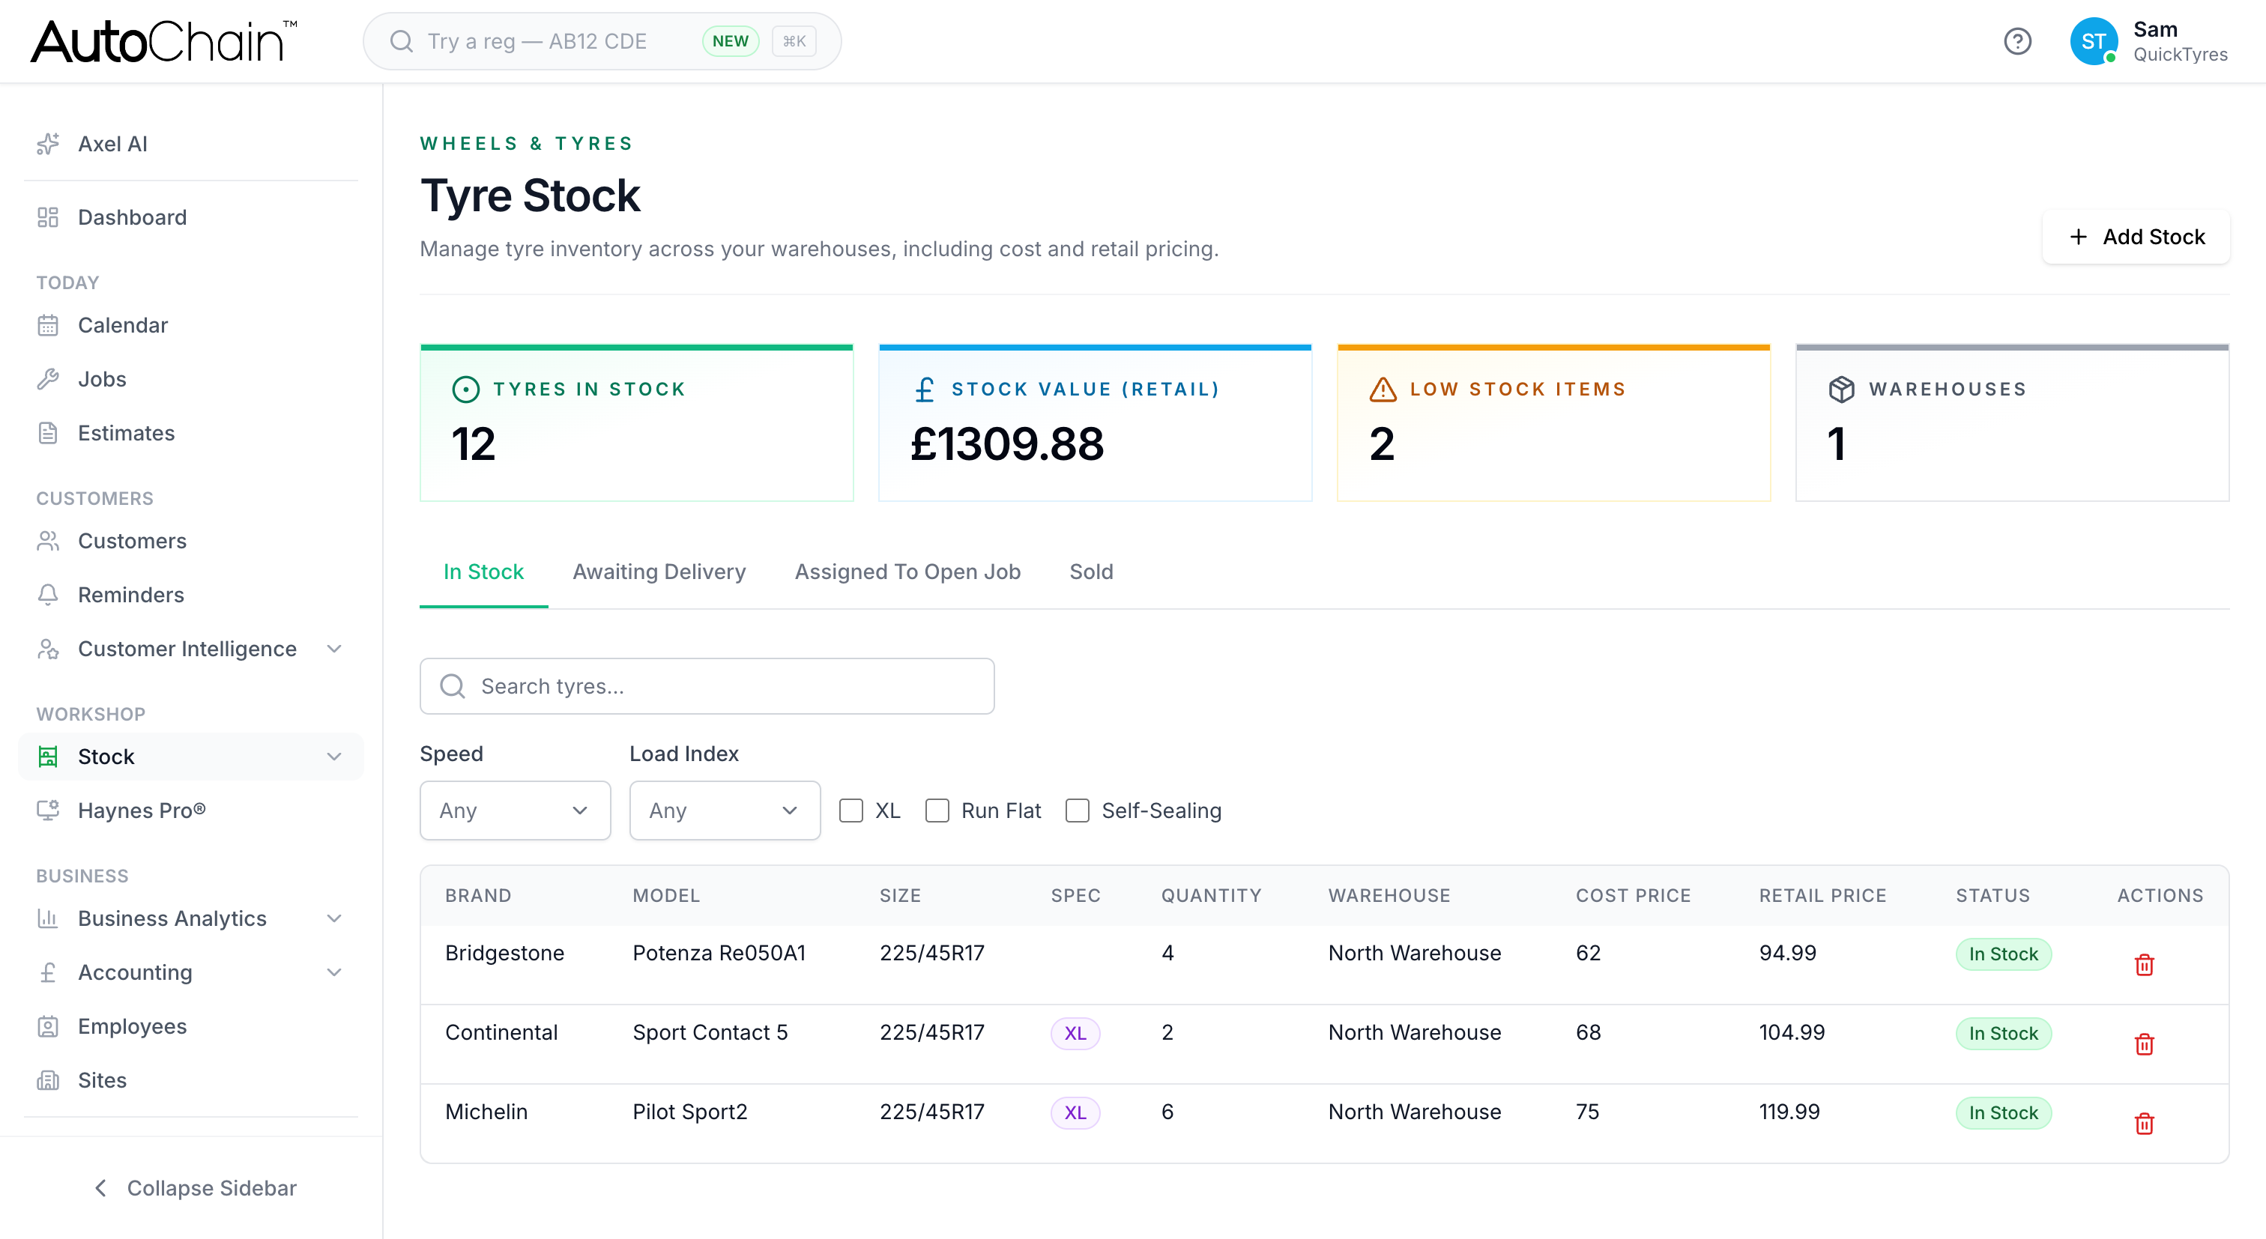The height and width of the screenshot is (1239, 2266).
Task: Click the Sites building icon
Action: pyautogui.click(x=49, y=1080)
